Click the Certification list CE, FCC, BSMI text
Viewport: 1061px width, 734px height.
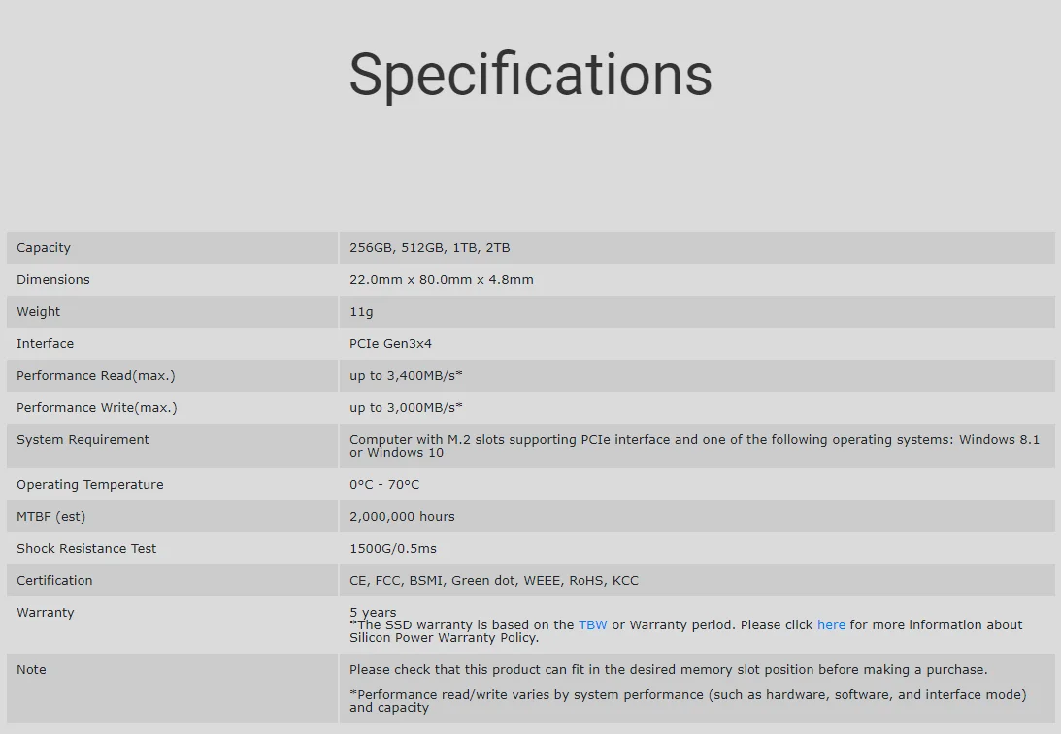click(x=494, y=581)
